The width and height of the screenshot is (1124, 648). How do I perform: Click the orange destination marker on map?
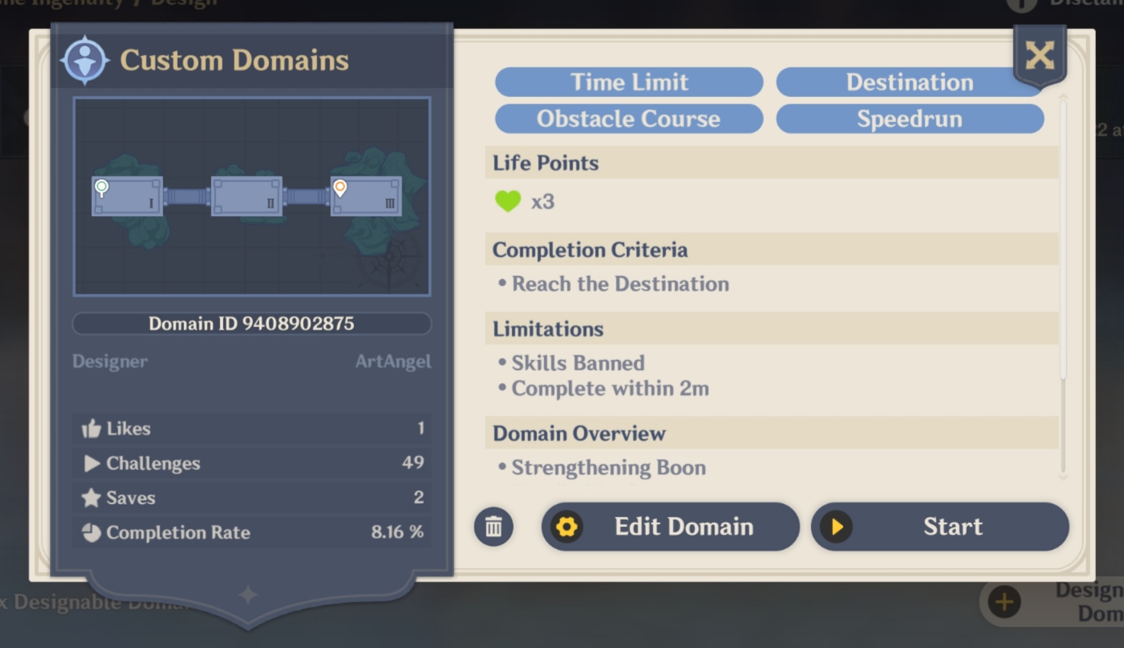click(340, 187)
